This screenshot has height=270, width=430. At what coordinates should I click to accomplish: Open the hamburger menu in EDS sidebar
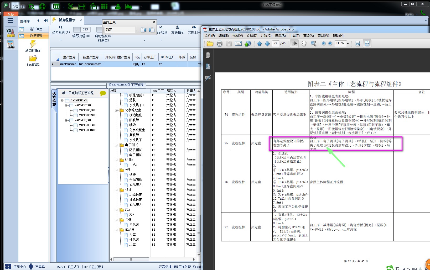pyautogui.click(x=10, y=21)
